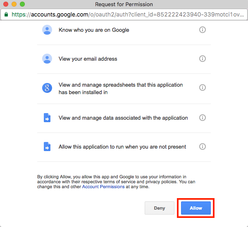Image resolution: width=248 pixels, height=227 pixels.
Task: Show info for run when not present permission
Action: pyautogui.click(x=203, y=147)
